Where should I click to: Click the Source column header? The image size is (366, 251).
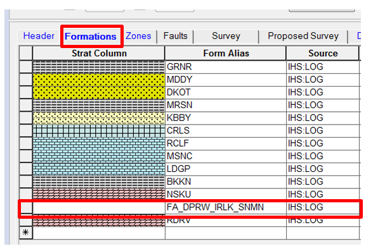pyautogui.click(x=323, y=53)
